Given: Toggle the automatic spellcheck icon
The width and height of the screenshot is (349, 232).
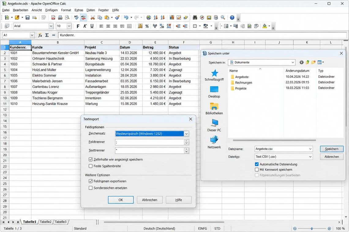Looking at the screenshot, I should tap(84, 17).
